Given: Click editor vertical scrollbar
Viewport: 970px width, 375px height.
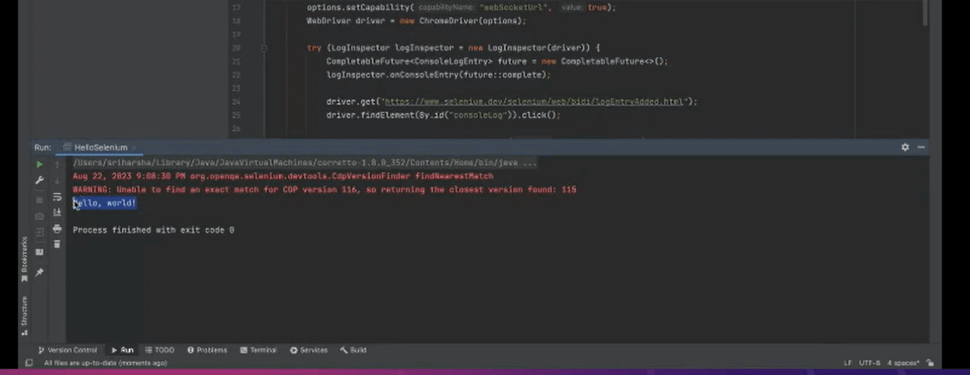Looking at the screenshot, I should point(925,13).
